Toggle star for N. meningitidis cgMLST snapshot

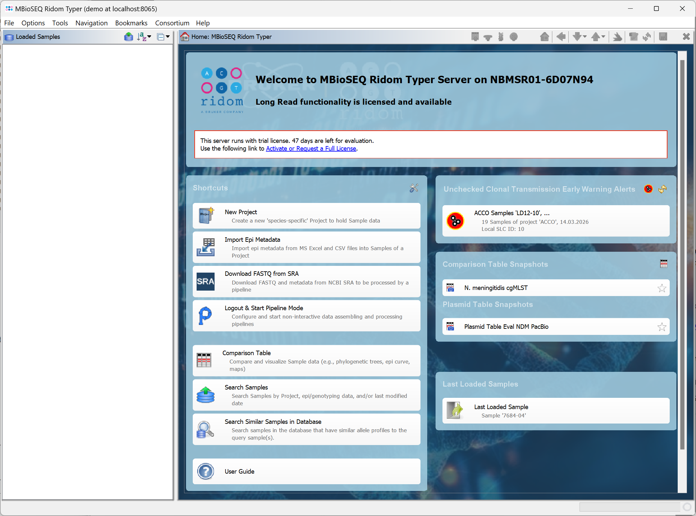[x=662, y=288]
